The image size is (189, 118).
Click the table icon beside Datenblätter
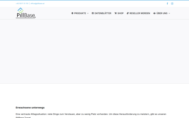click(93, 13)
